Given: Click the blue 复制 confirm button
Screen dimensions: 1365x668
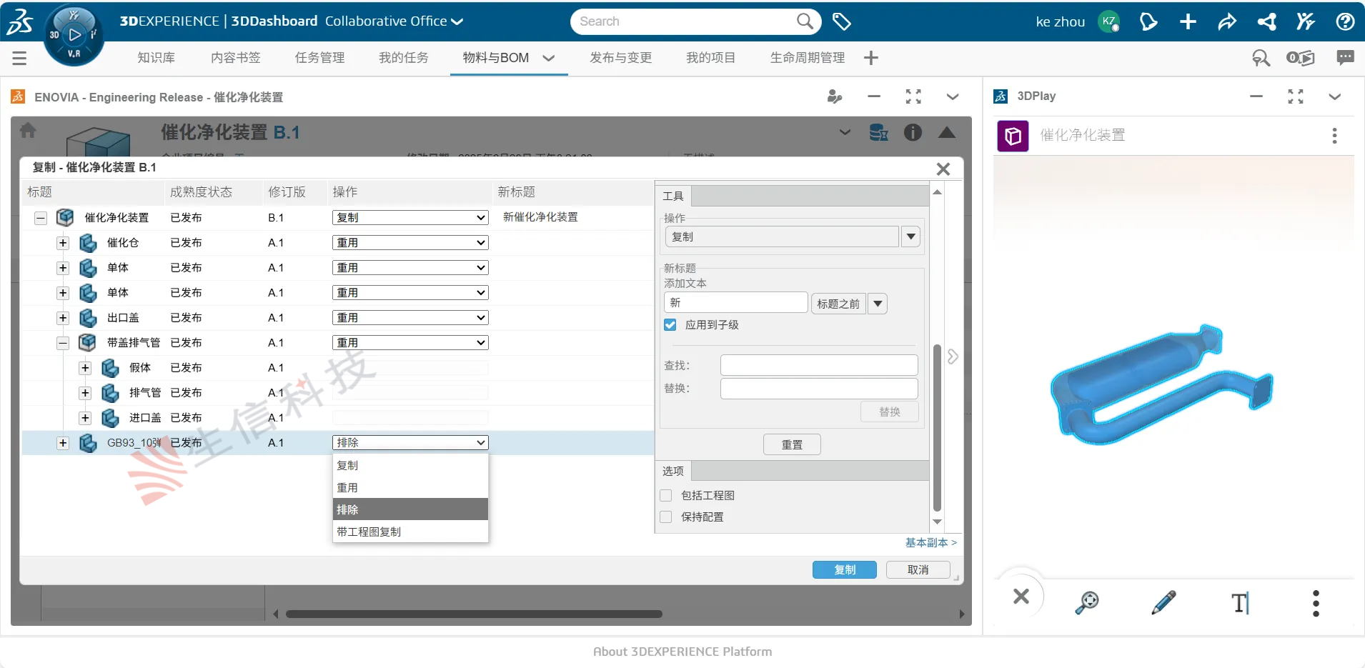Looking at the screenshot, I should 845,569.
